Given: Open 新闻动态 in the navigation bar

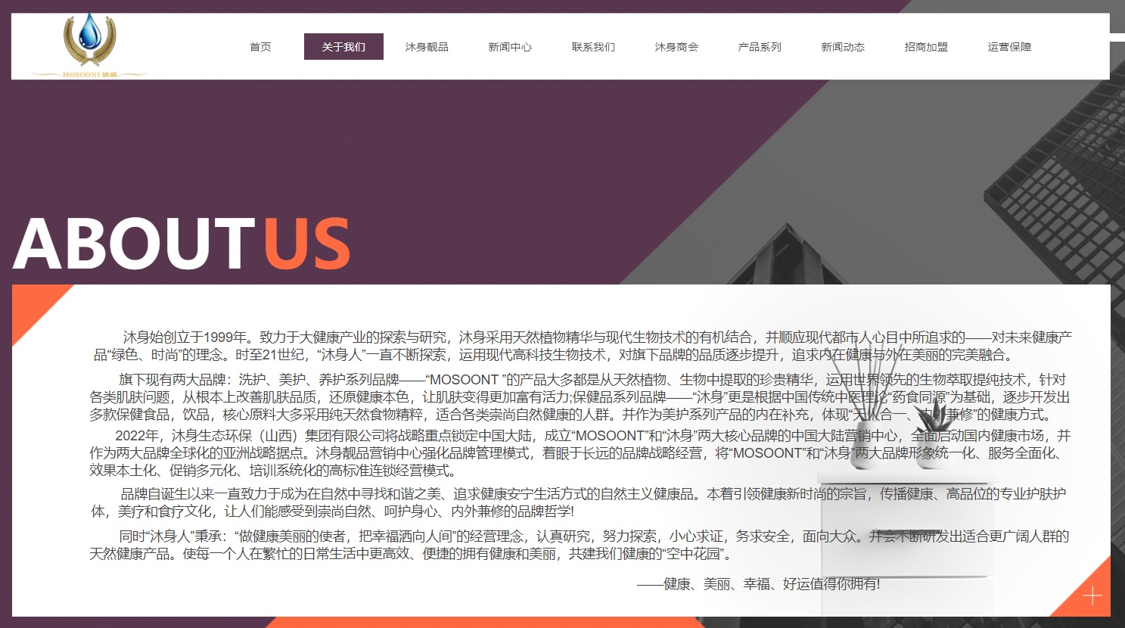Looking at the screenshot, I should [x=843, y=47].
